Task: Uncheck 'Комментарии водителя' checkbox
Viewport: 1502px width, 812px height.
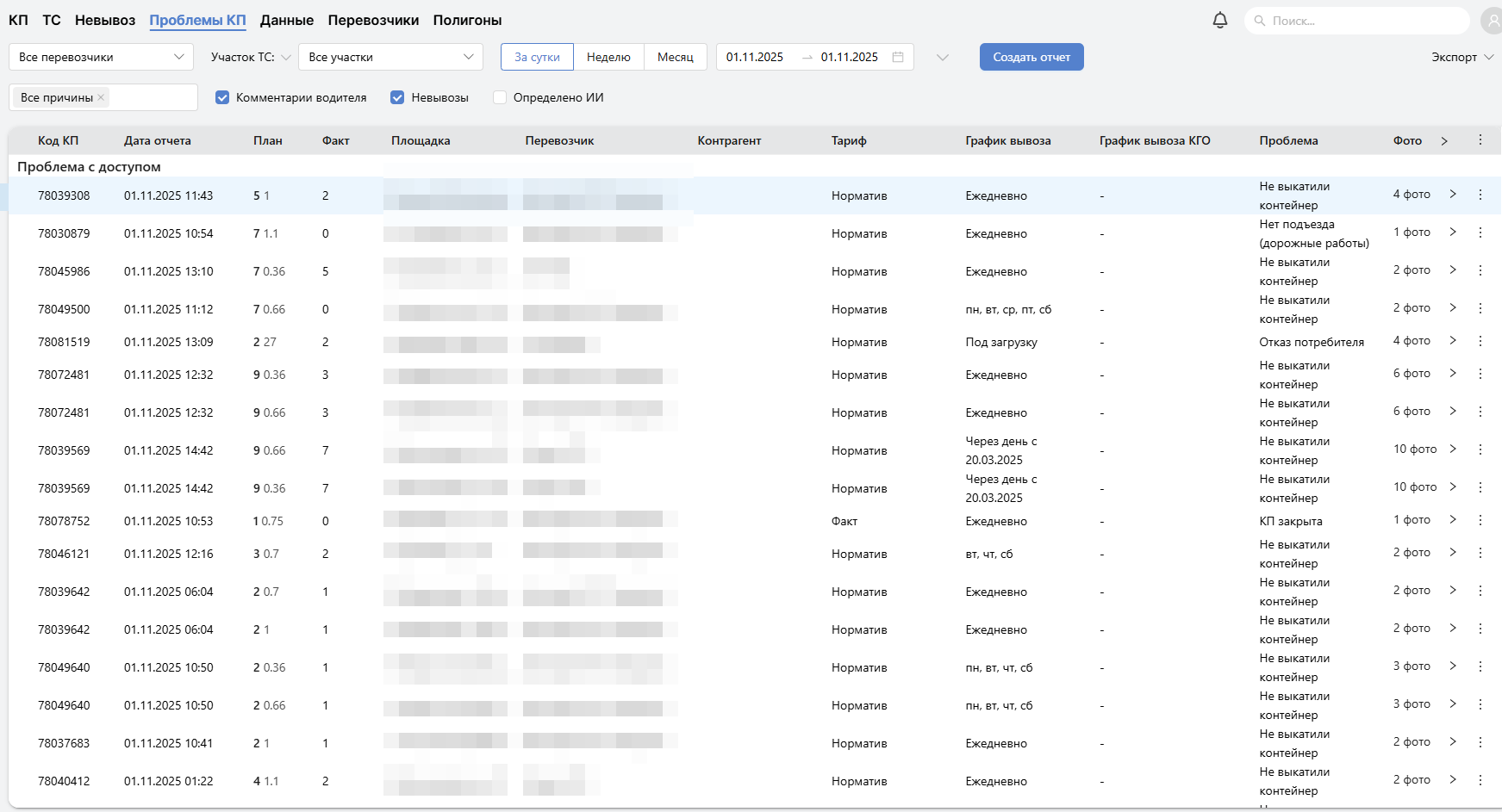Action: click(x=222, y=97)
